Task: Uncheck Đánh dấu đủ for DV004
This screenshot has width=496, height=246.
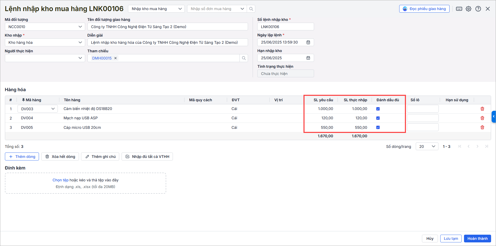Action: point(378,118)
